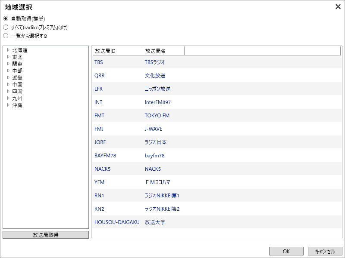Viewport: 345px width, 258px height.
Task: Select 北海道 in the region tree
Action: pos(20,50)
